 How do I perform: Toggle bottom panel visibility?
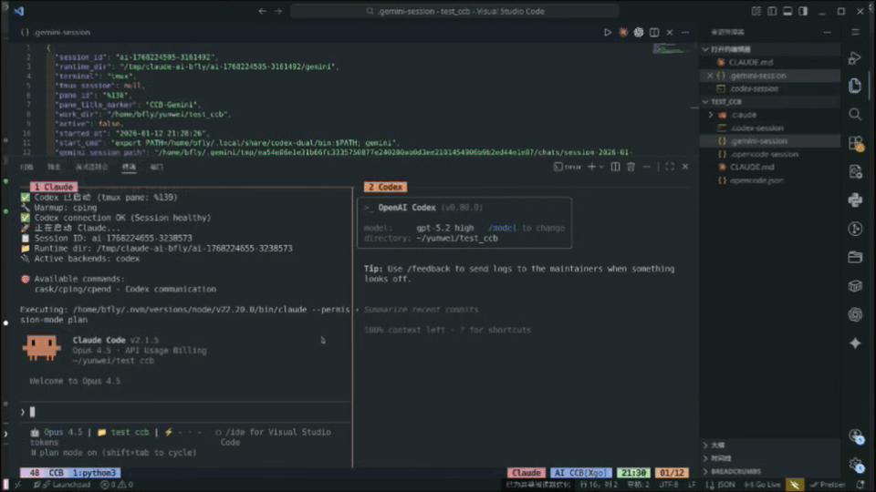[787, 11]
